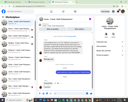This screenshot has width=128, height=102.
Task: Open the Facebook menu grid icon
Action: 113,11
